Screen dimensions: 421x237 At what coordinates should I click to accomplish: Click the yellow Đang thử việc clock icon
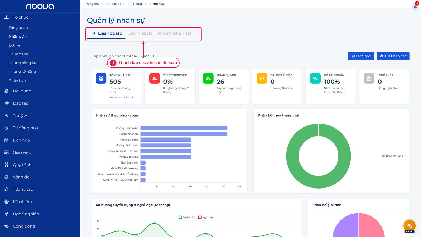coord(262,78)
